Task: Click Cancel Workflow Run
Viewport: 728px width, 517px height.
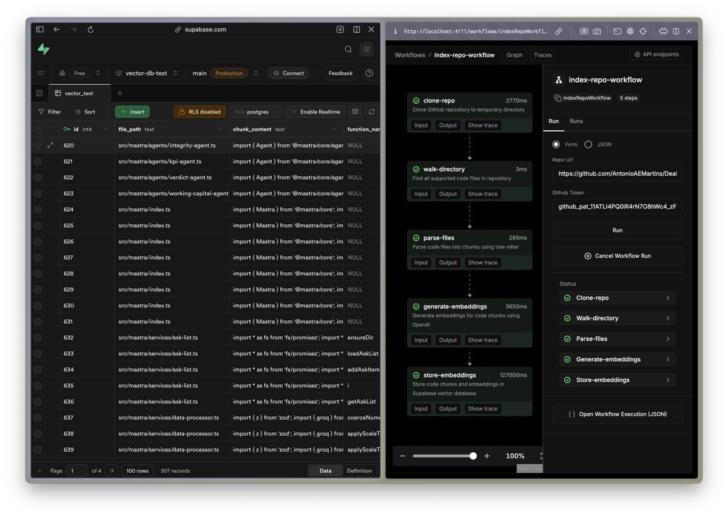Action: (617, 256)
